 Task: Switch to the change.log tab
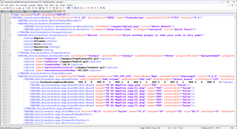[x=16, y=11]
